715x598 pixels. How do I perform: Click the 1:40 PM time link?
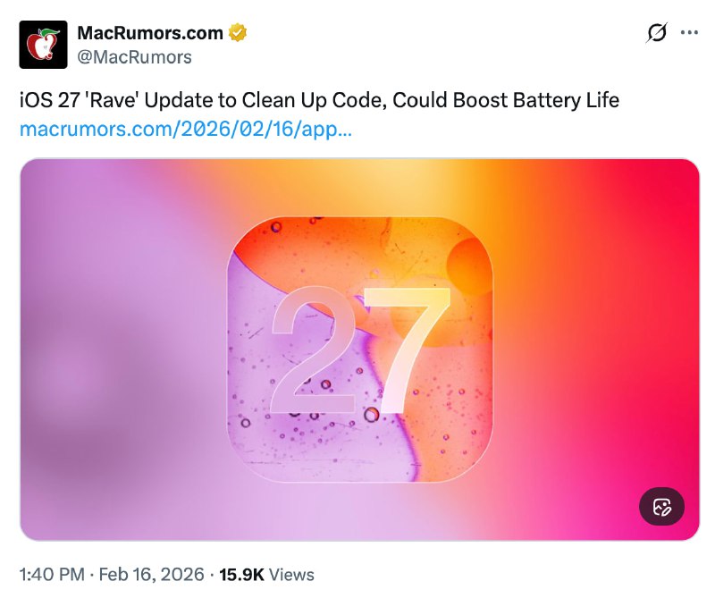click(x=50, y=575)
